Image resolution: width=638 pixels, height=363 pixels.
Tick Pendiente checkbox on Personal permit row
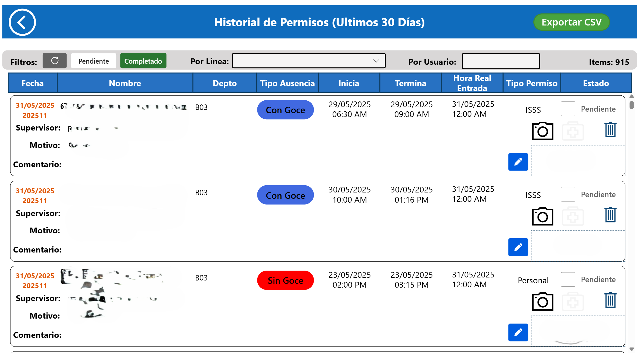pos(568,279)
